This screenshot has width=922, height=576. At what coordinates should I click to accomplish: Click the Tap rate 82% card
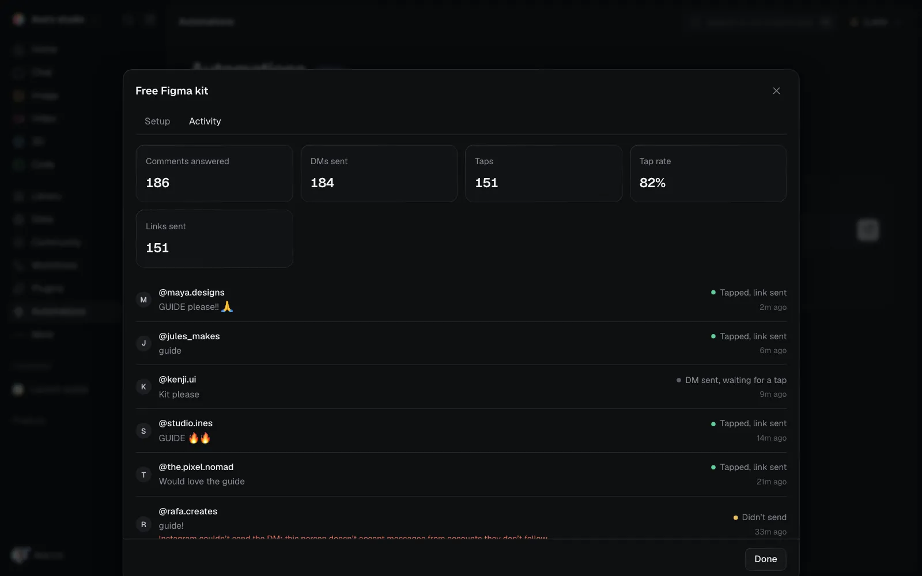pos(708,173)
